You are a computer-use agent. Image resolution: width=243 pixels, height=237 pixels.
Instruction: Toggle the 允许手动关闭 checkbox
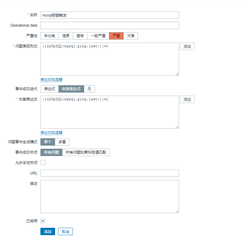[x=43, y=162]
